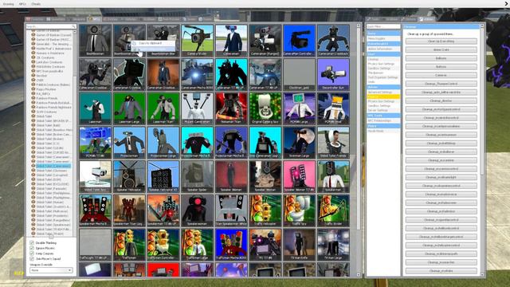Toggle the Ignore Players checkbox

32,248
